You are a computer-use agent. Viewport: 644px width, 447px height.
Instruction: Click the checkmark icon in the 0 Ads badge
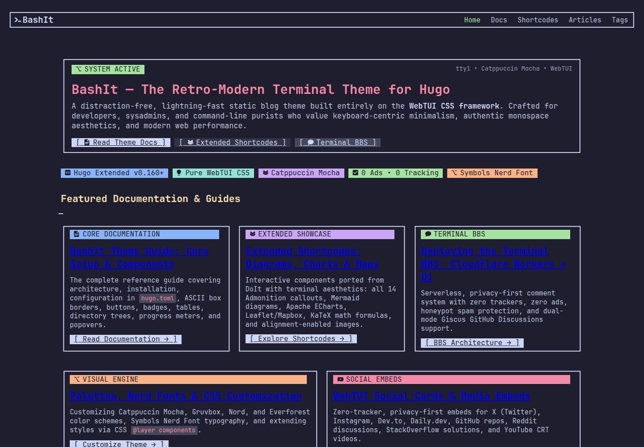point(356,173)
